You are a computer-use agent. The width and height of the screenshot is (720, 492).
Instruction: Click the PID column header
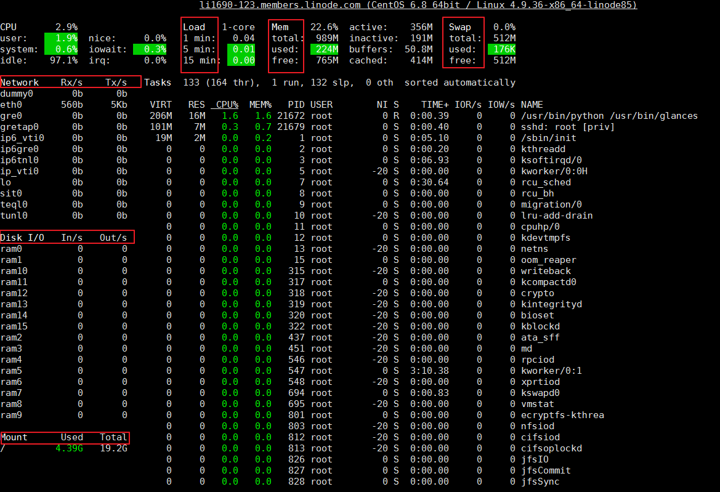[x=296, y=105]
